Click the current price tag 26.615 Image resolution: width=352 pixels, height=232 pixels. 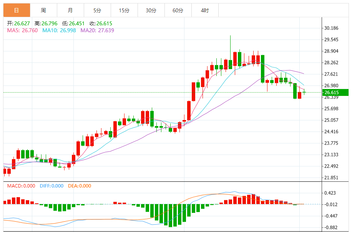click(335, 92)
